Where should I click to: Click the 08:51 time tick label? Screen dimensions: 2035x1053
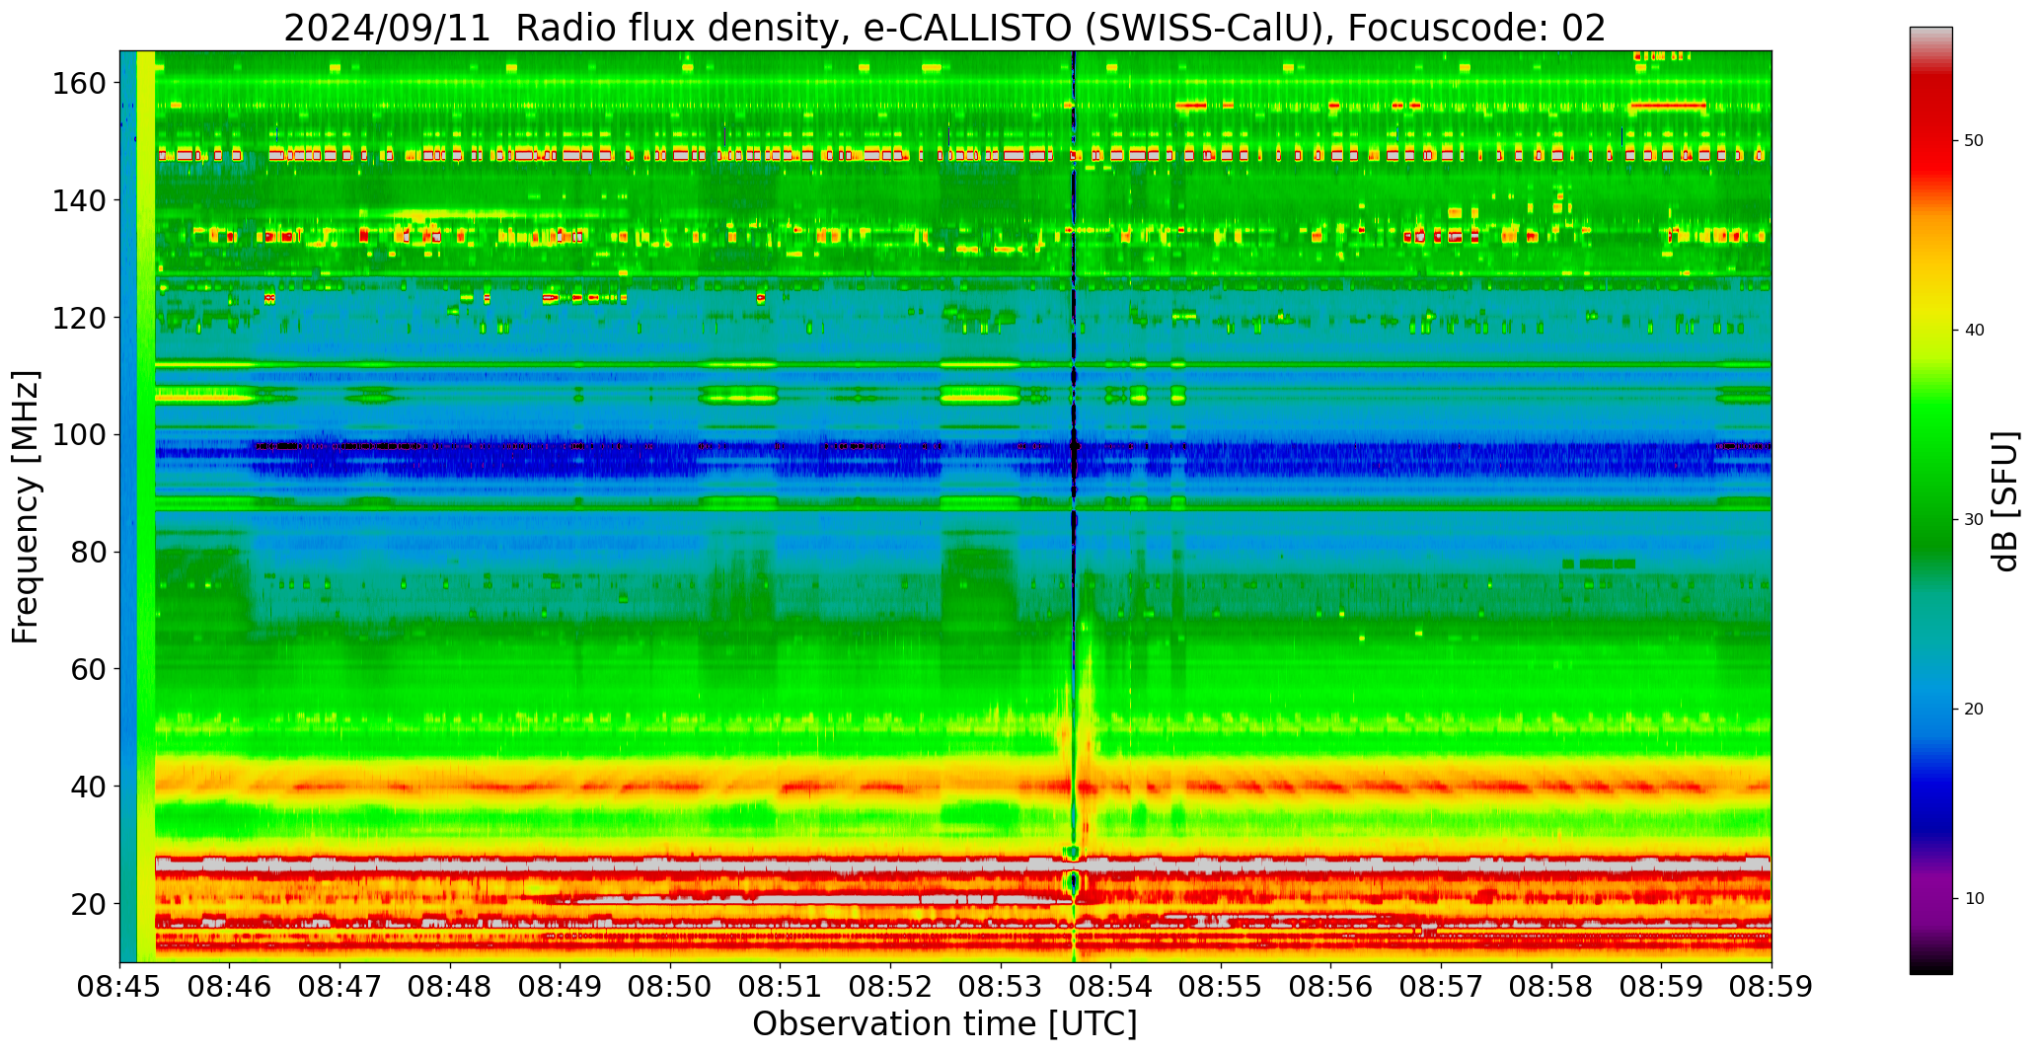(781, 988)
